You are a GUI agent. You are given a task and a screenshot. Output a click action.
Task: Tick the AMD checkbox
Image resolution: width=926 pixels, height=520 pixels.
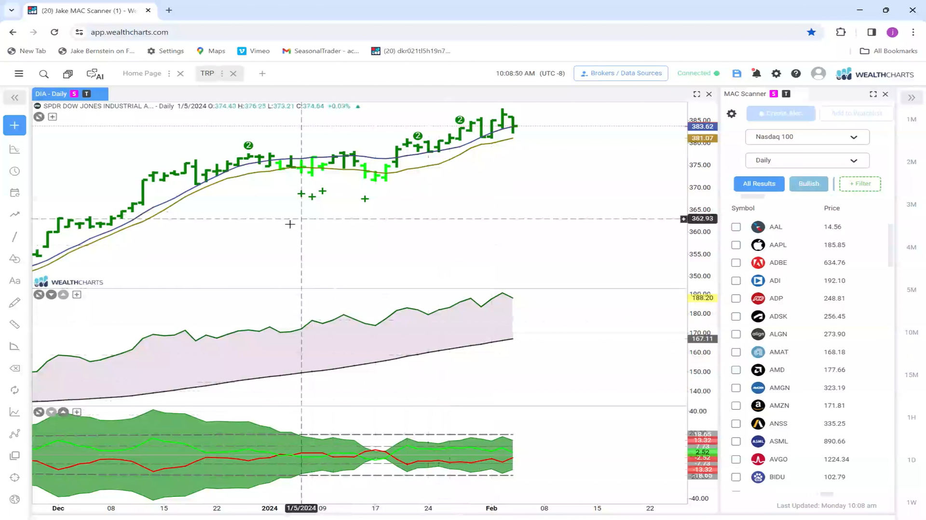point(736,370)
